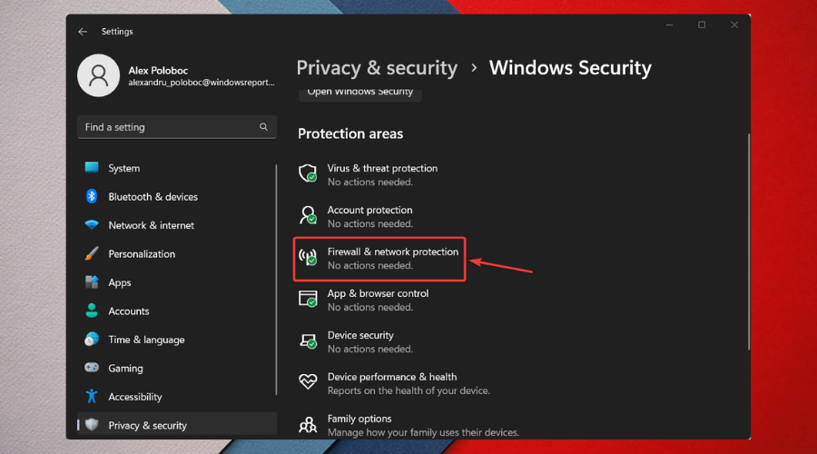Click the search magnifier icon
This screenshot has height=454, width=817.
coord(263,127)
